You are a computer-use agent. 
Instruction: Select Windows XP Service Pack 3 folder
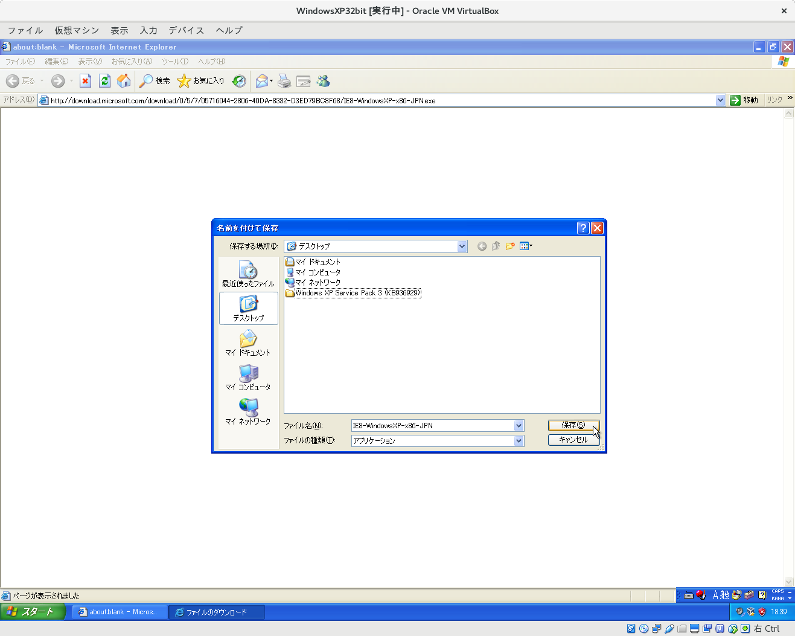tap(353, 293)
